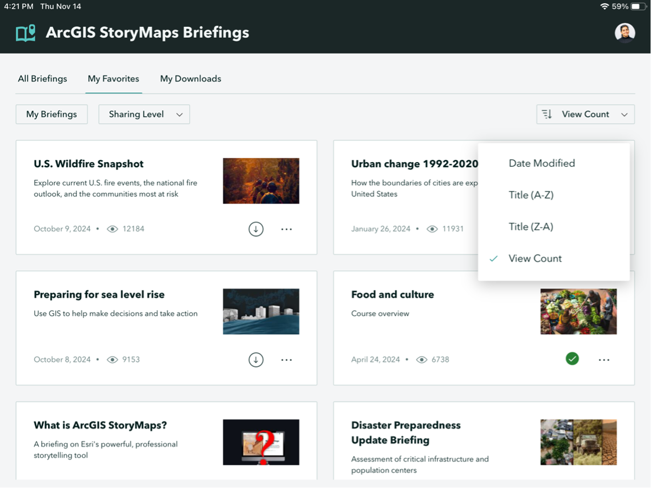This screenshot has height=489, width=653.
Task: Switch to the All Briefings tab
Action: pos(42,78)
